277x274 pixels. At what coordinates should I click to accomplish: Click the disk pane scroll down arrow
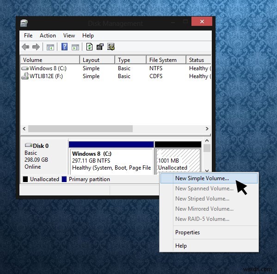coord(207,170)
